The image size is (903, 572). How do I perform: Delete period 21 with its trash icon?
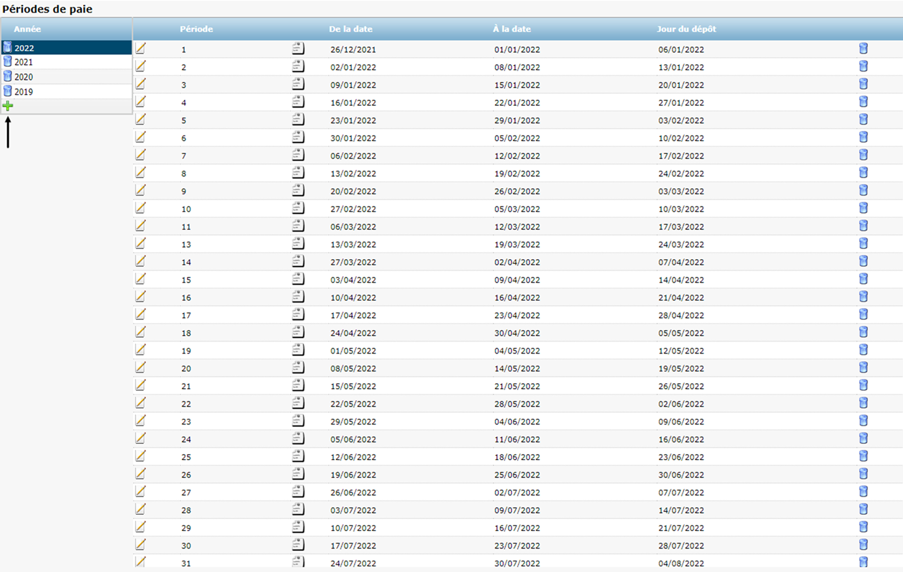click(863, 385)
